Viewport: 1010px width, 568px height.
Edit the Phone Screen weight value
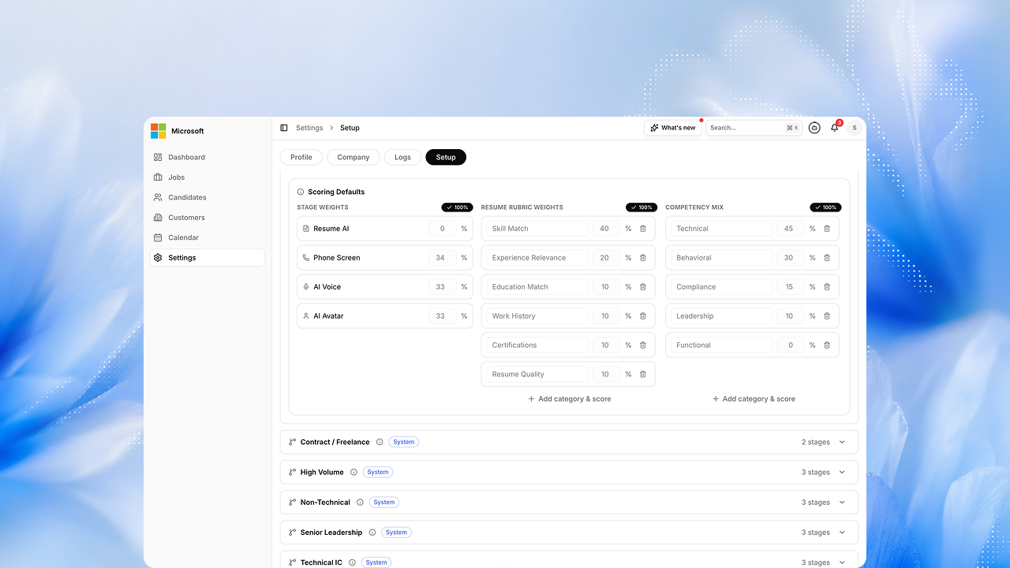[443, 258]
